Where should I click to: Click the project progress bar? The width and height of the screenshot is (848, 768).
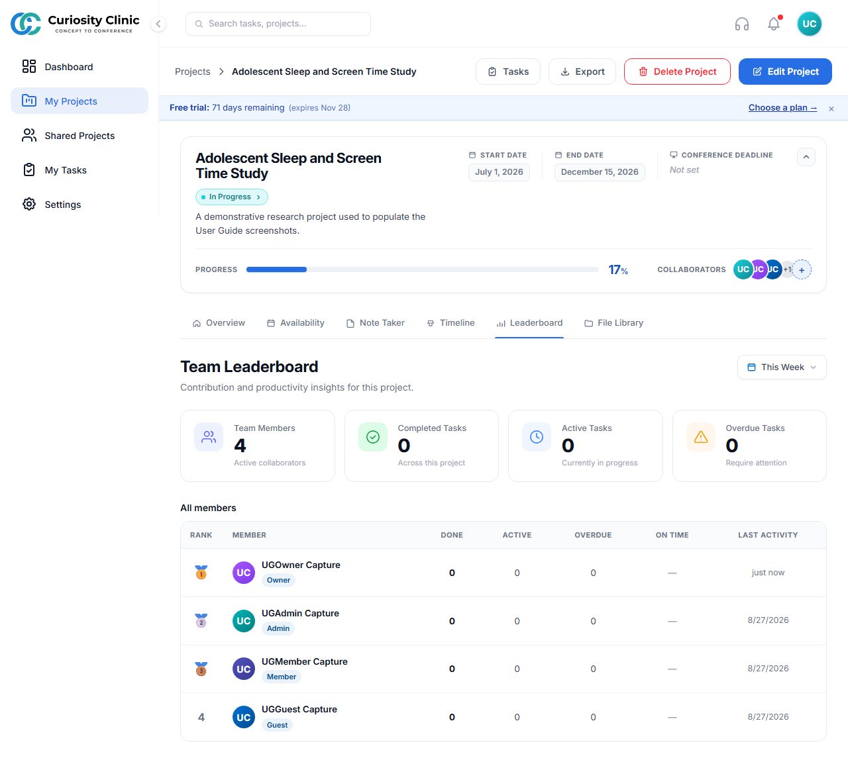423,269
